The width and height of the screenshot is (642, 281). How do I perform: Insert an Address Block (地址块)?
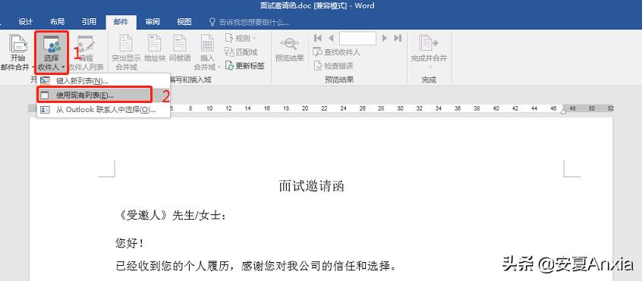[155, 49]
